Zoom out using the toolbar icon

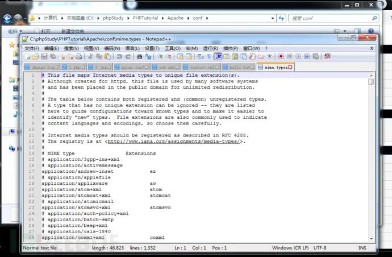coord(169,56)
